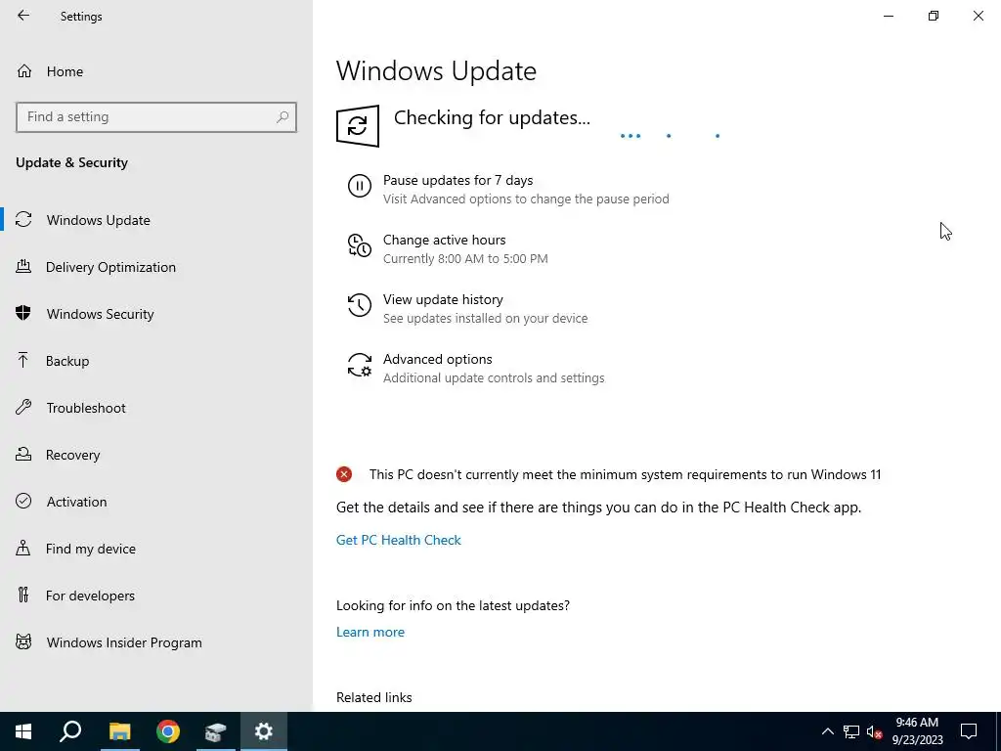Image resolution: width=1001 pixels, height=751 pixels.
Task: Open Find my device settings
Action: [91, 549]
